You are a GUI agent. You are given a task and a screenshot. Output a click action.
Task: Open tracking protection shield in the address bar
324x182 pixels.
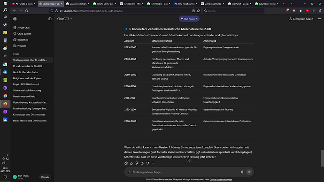[52, 11]
